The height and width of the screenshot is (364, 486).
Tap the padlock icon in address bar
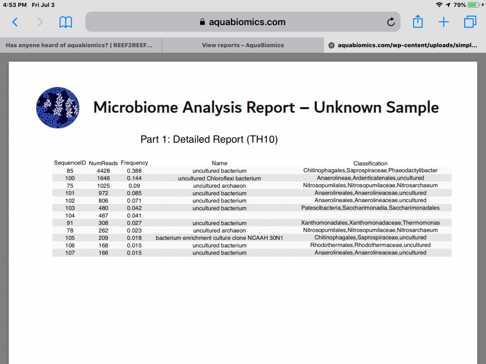203,22
